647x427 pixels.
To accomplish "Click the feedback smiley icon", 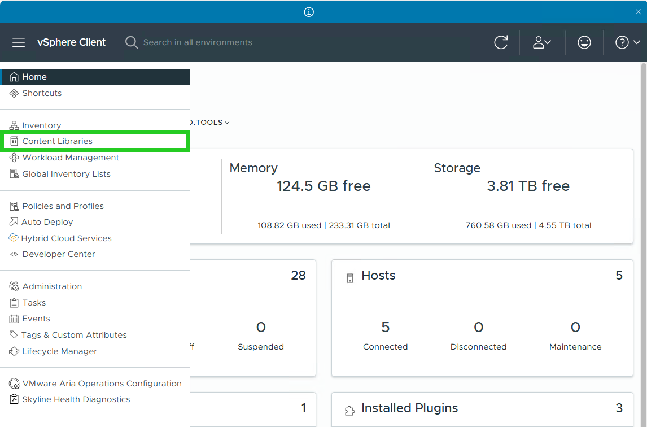I will 584,42.
